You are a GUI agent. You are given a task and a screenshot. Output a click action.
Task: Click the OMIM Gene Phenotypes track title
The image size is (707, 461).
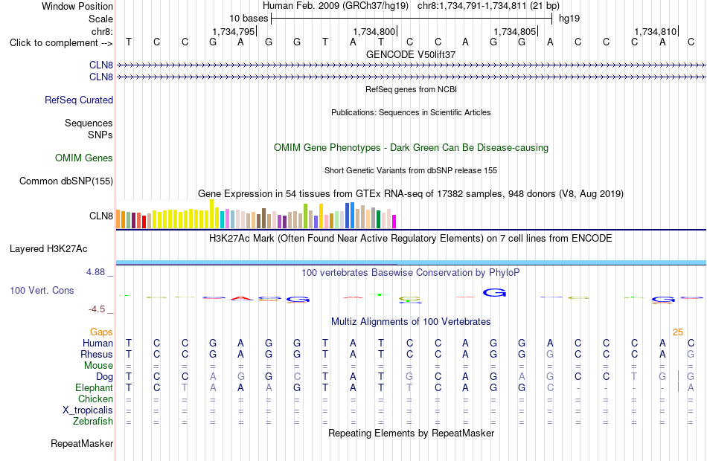412,148
